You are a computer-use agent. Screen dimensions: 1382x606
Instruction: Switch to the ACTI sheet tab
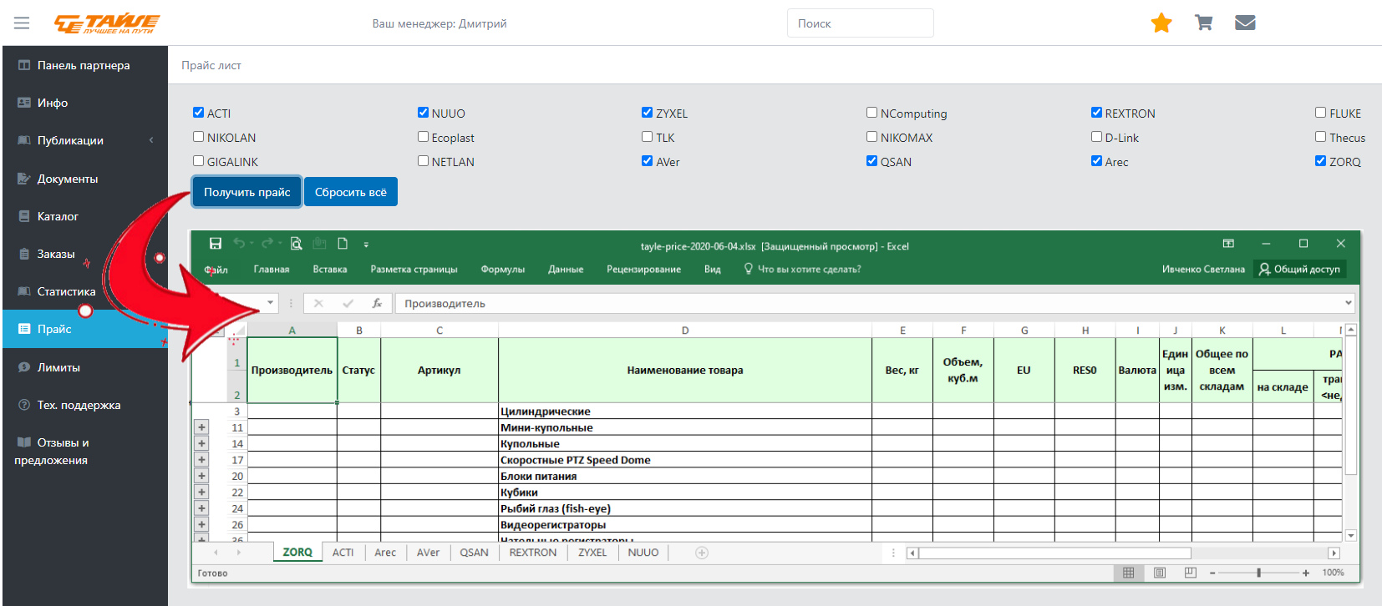[x=343, y=553]
